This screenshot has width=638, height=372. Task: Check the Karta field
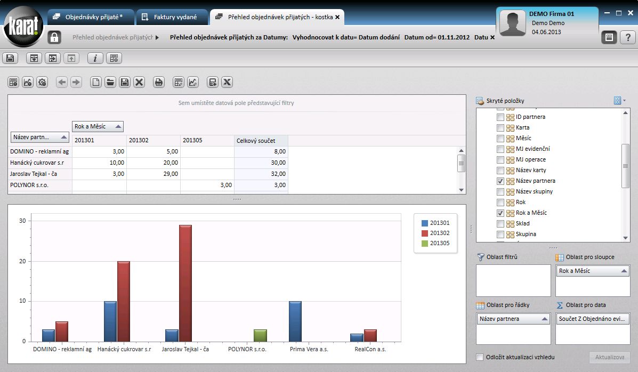coord(500,128)
